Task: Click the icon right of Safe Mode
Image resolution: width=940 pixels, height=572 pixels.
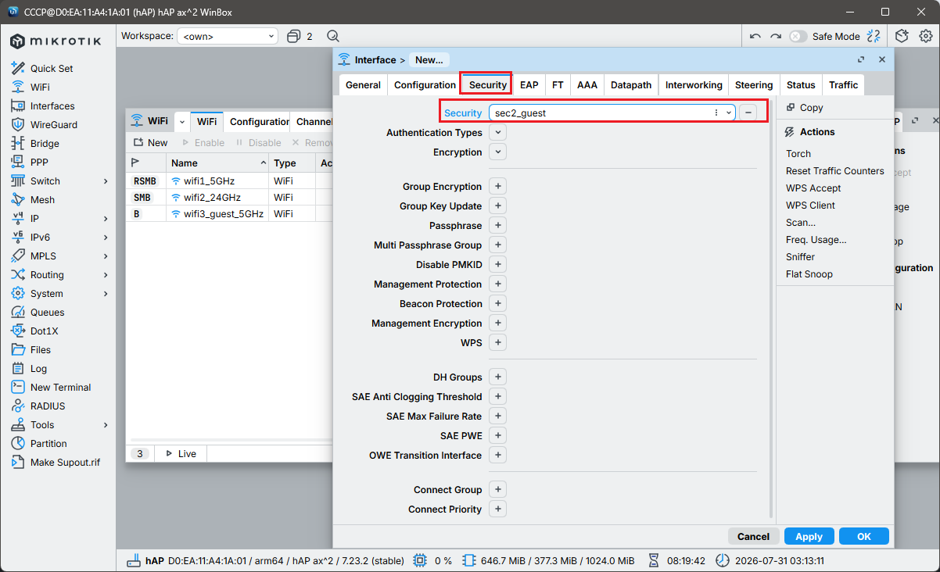Action: click(874, 36)
